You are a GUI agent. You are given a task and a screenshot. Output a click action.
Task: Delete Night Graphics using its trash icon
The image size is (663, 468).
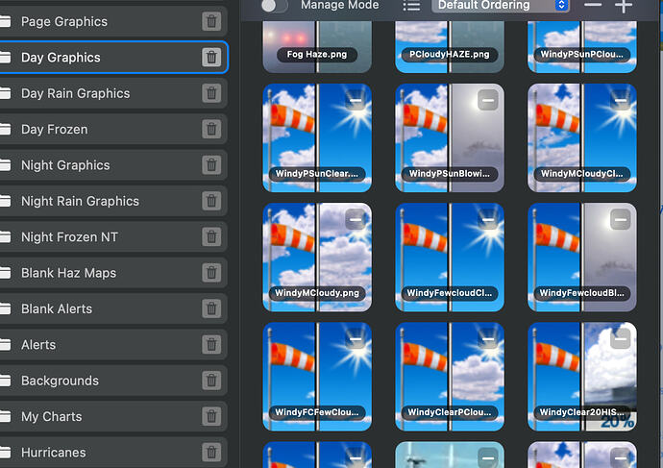[x=211, y=165]
